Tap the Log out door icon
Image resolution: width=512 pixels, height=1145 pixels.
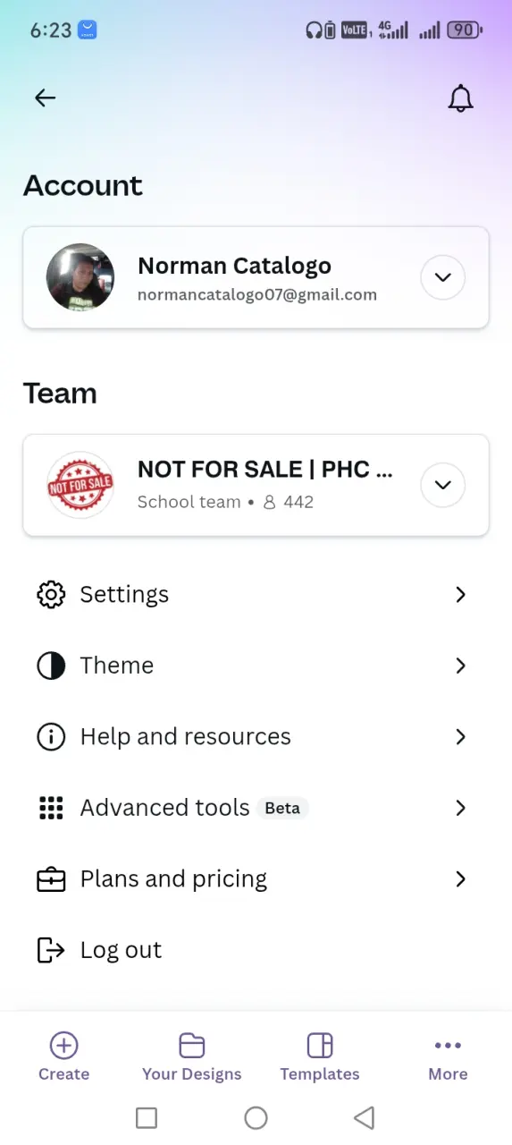click(51, 950)
